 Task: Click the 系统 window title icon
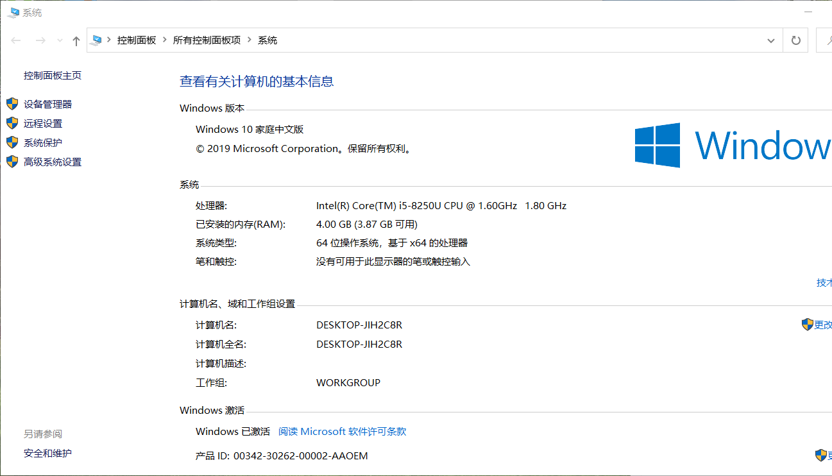[x=13, y=12]
